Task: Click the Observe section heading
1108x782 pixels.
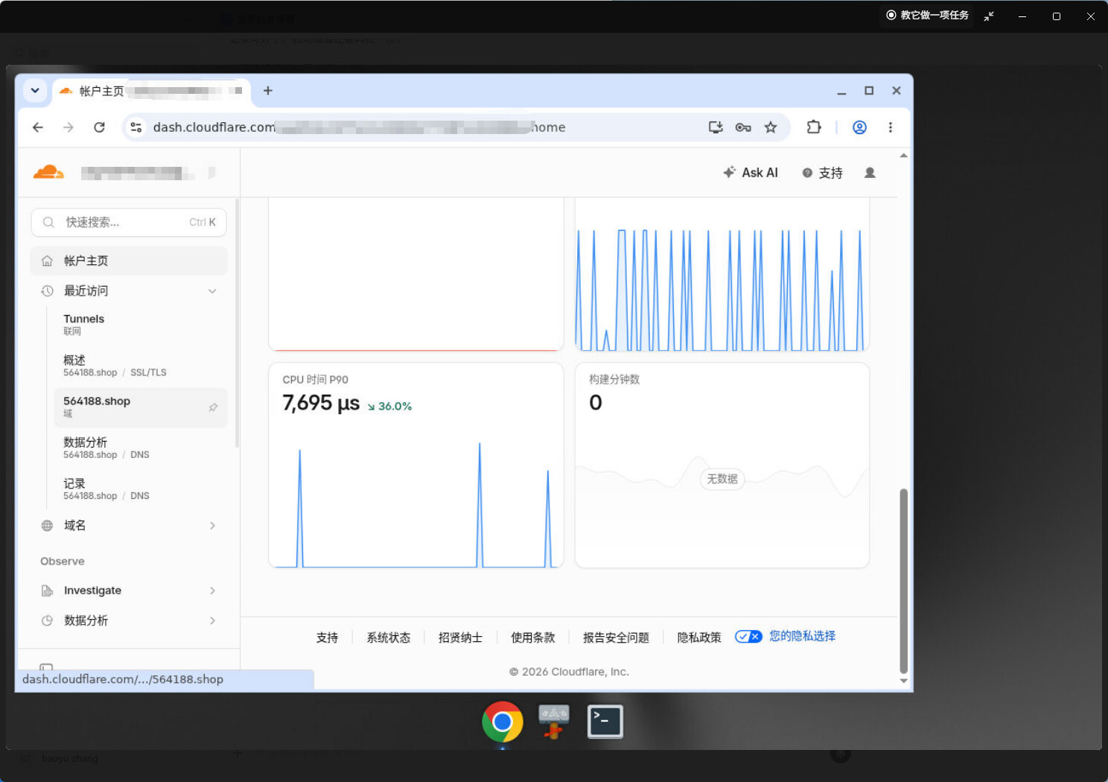Action: point(63,561)
